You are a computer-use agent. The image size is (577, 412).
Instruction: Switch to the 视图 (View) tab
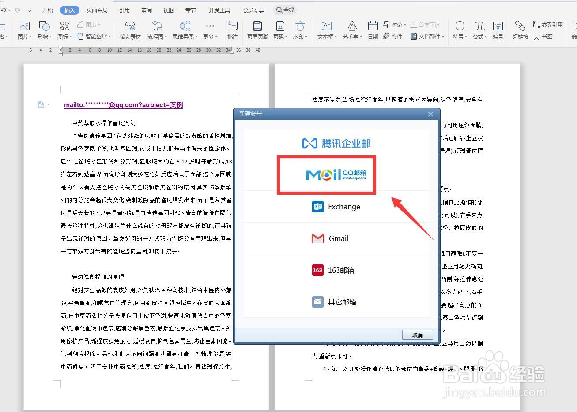tap(169, 10)
